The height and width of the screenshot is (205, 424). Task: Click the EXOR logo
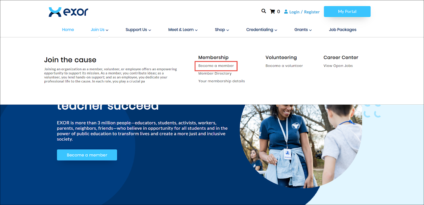point(68,12)
